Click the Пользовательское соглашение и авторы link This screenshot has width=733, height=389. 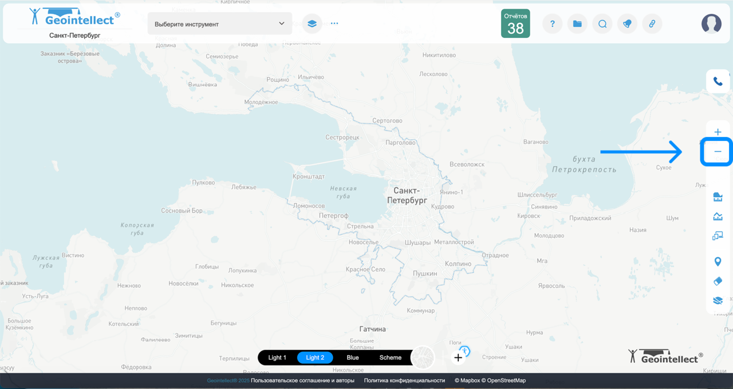point(302,380)
